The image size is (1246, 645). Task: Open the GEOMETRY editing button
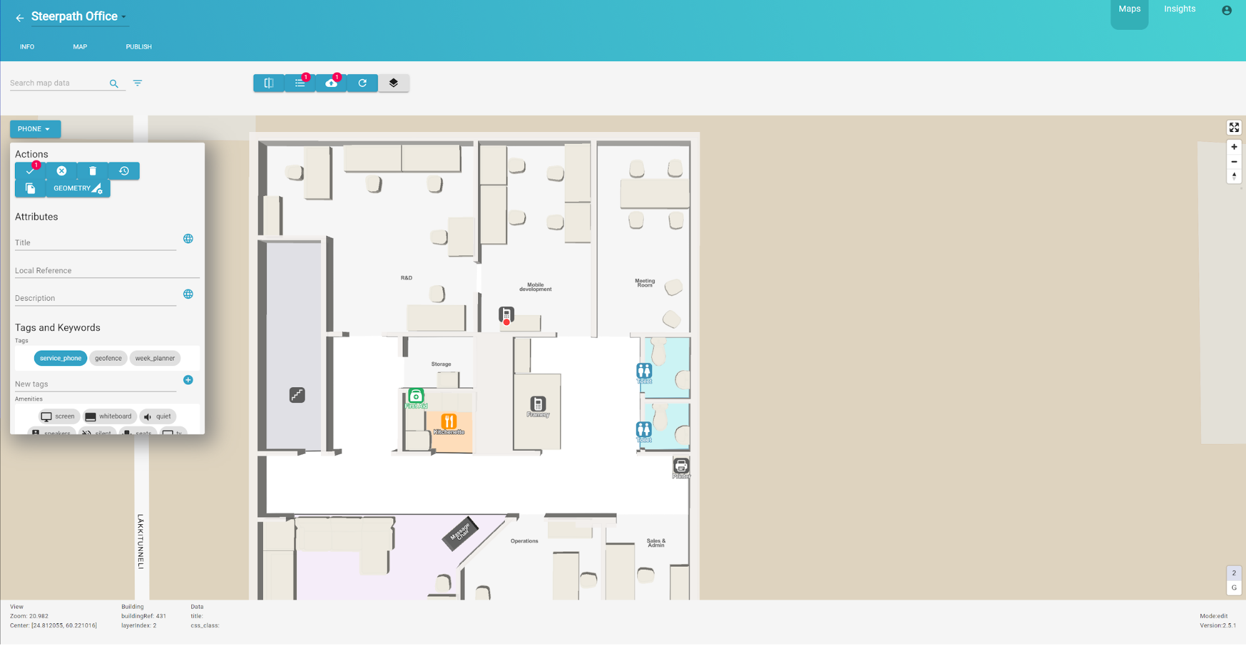pyautogui.click(x=77, y=187)
